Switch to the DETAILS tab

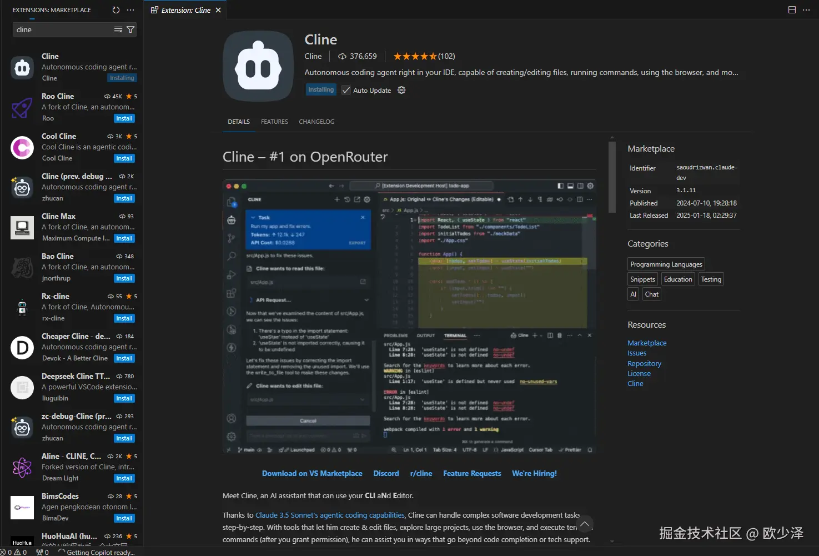pos(239,122)
